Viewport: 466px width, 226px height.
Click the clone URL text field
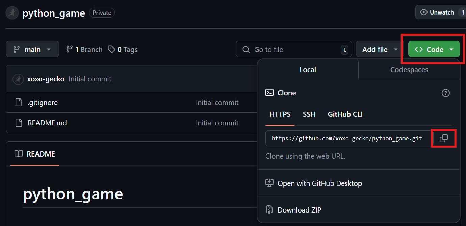click(348, 138)
